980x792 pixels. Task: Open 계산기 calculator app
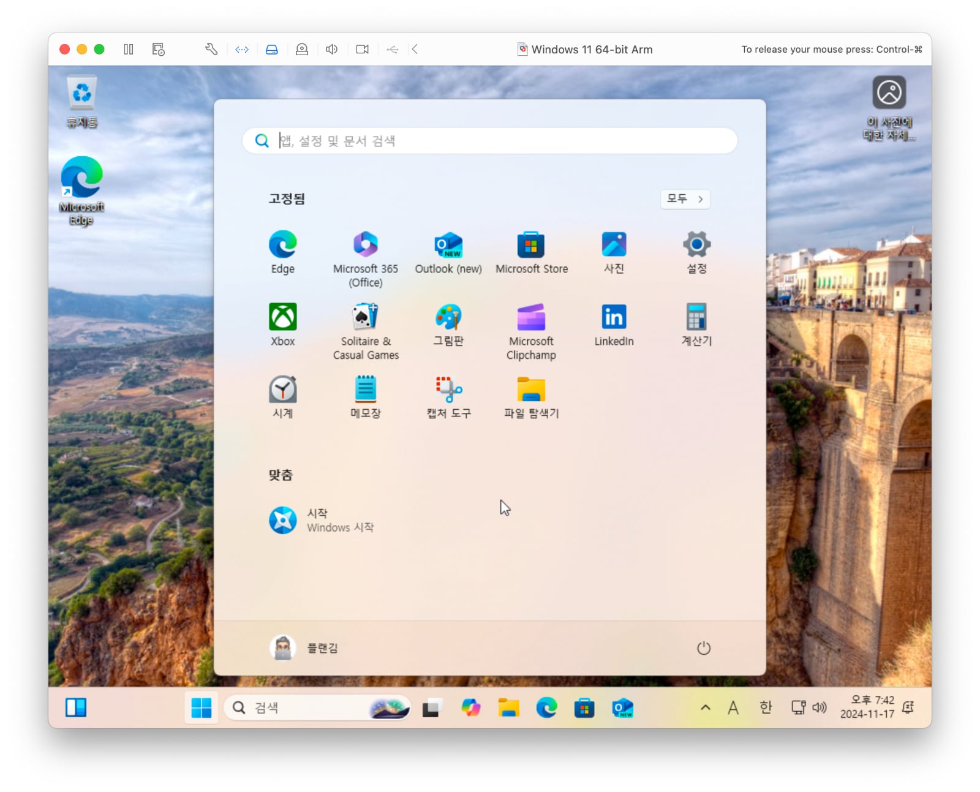click(696, 325)
